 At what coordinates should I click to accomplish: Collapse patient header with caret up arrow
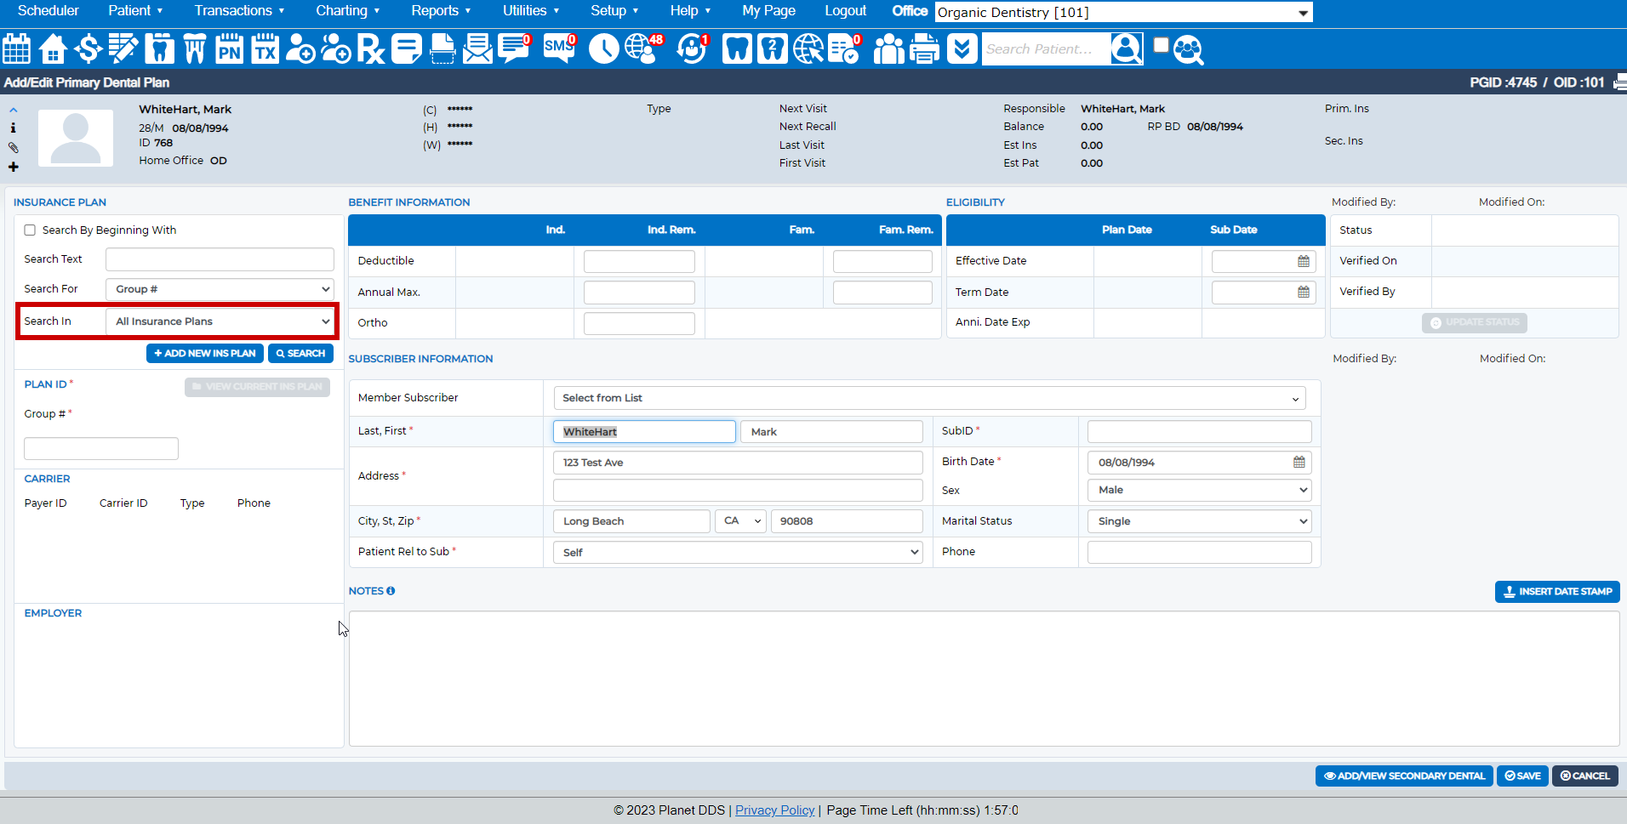13,110
